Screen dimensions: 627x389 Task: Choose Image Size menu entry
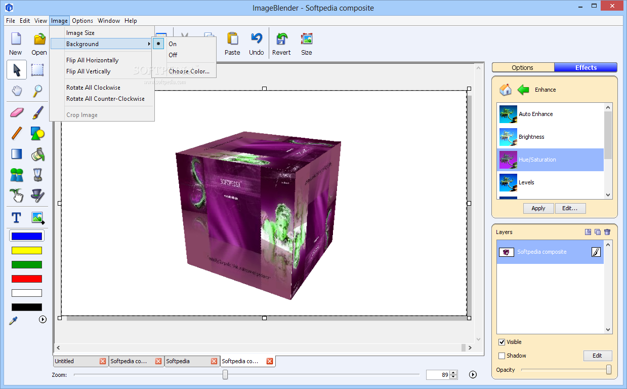click(x=101, y=33)
